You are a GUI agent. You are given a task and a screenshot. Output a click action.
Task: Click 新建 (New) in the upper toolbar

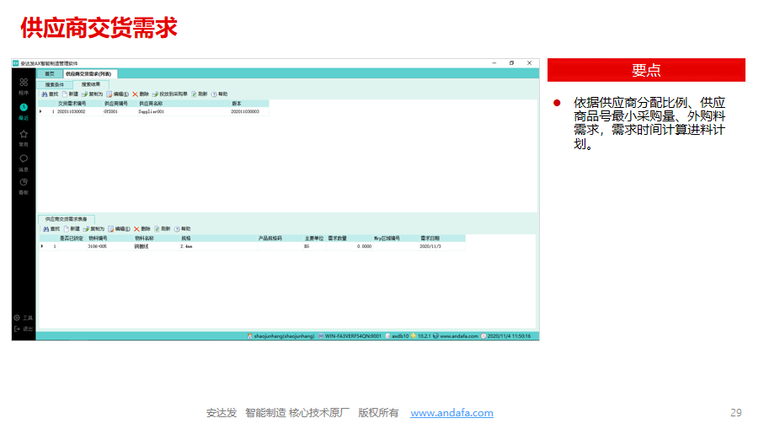[x=70, y=94]
